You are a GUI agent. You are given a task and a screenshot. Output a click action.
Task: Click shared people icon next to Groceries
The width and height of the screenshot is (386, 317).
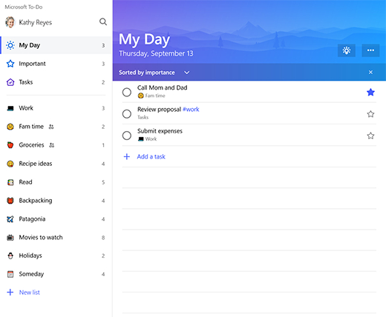pyautogui.click(x=51, y=145)
